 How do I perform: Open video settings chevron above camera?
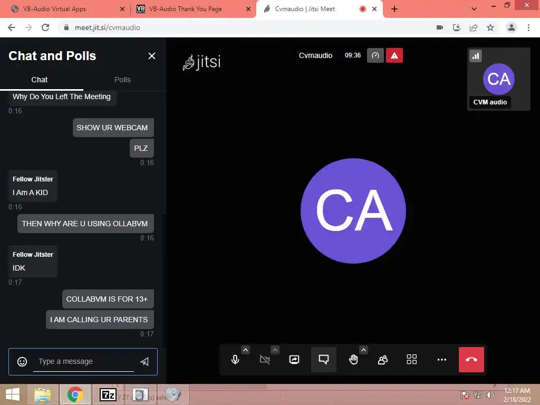(275, 350)
